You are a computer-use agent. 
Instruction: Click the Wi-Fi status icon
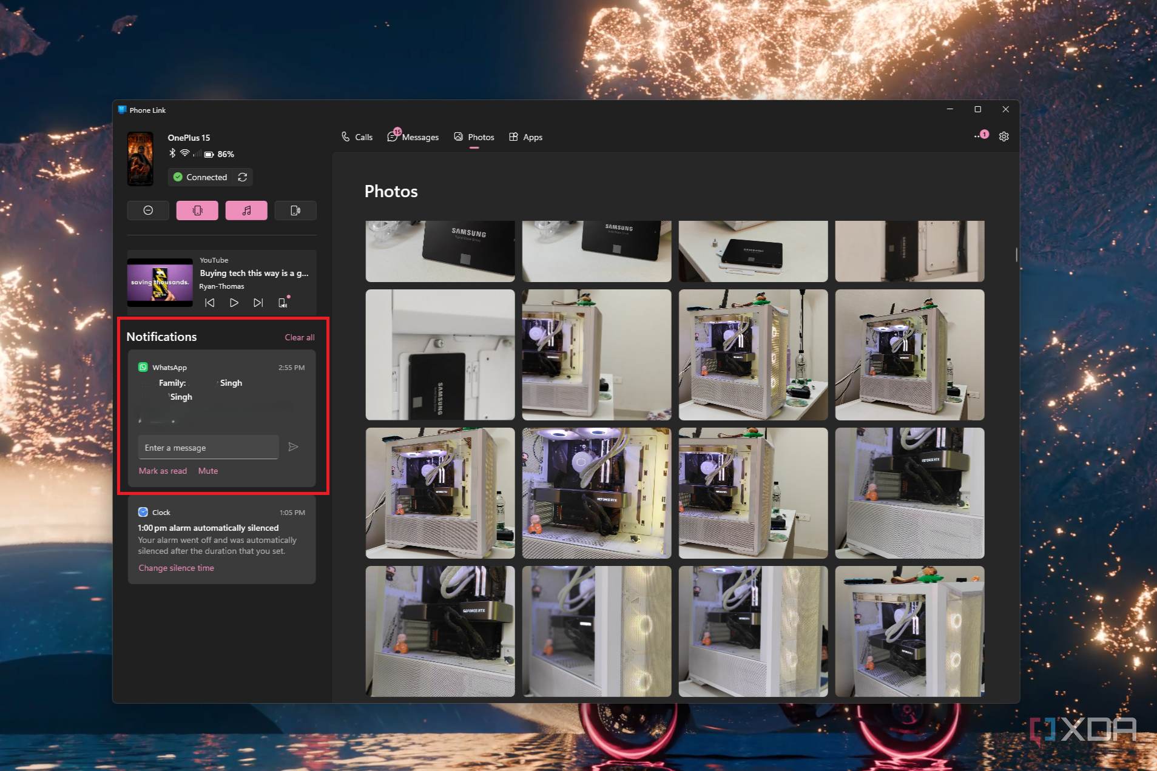184,153
